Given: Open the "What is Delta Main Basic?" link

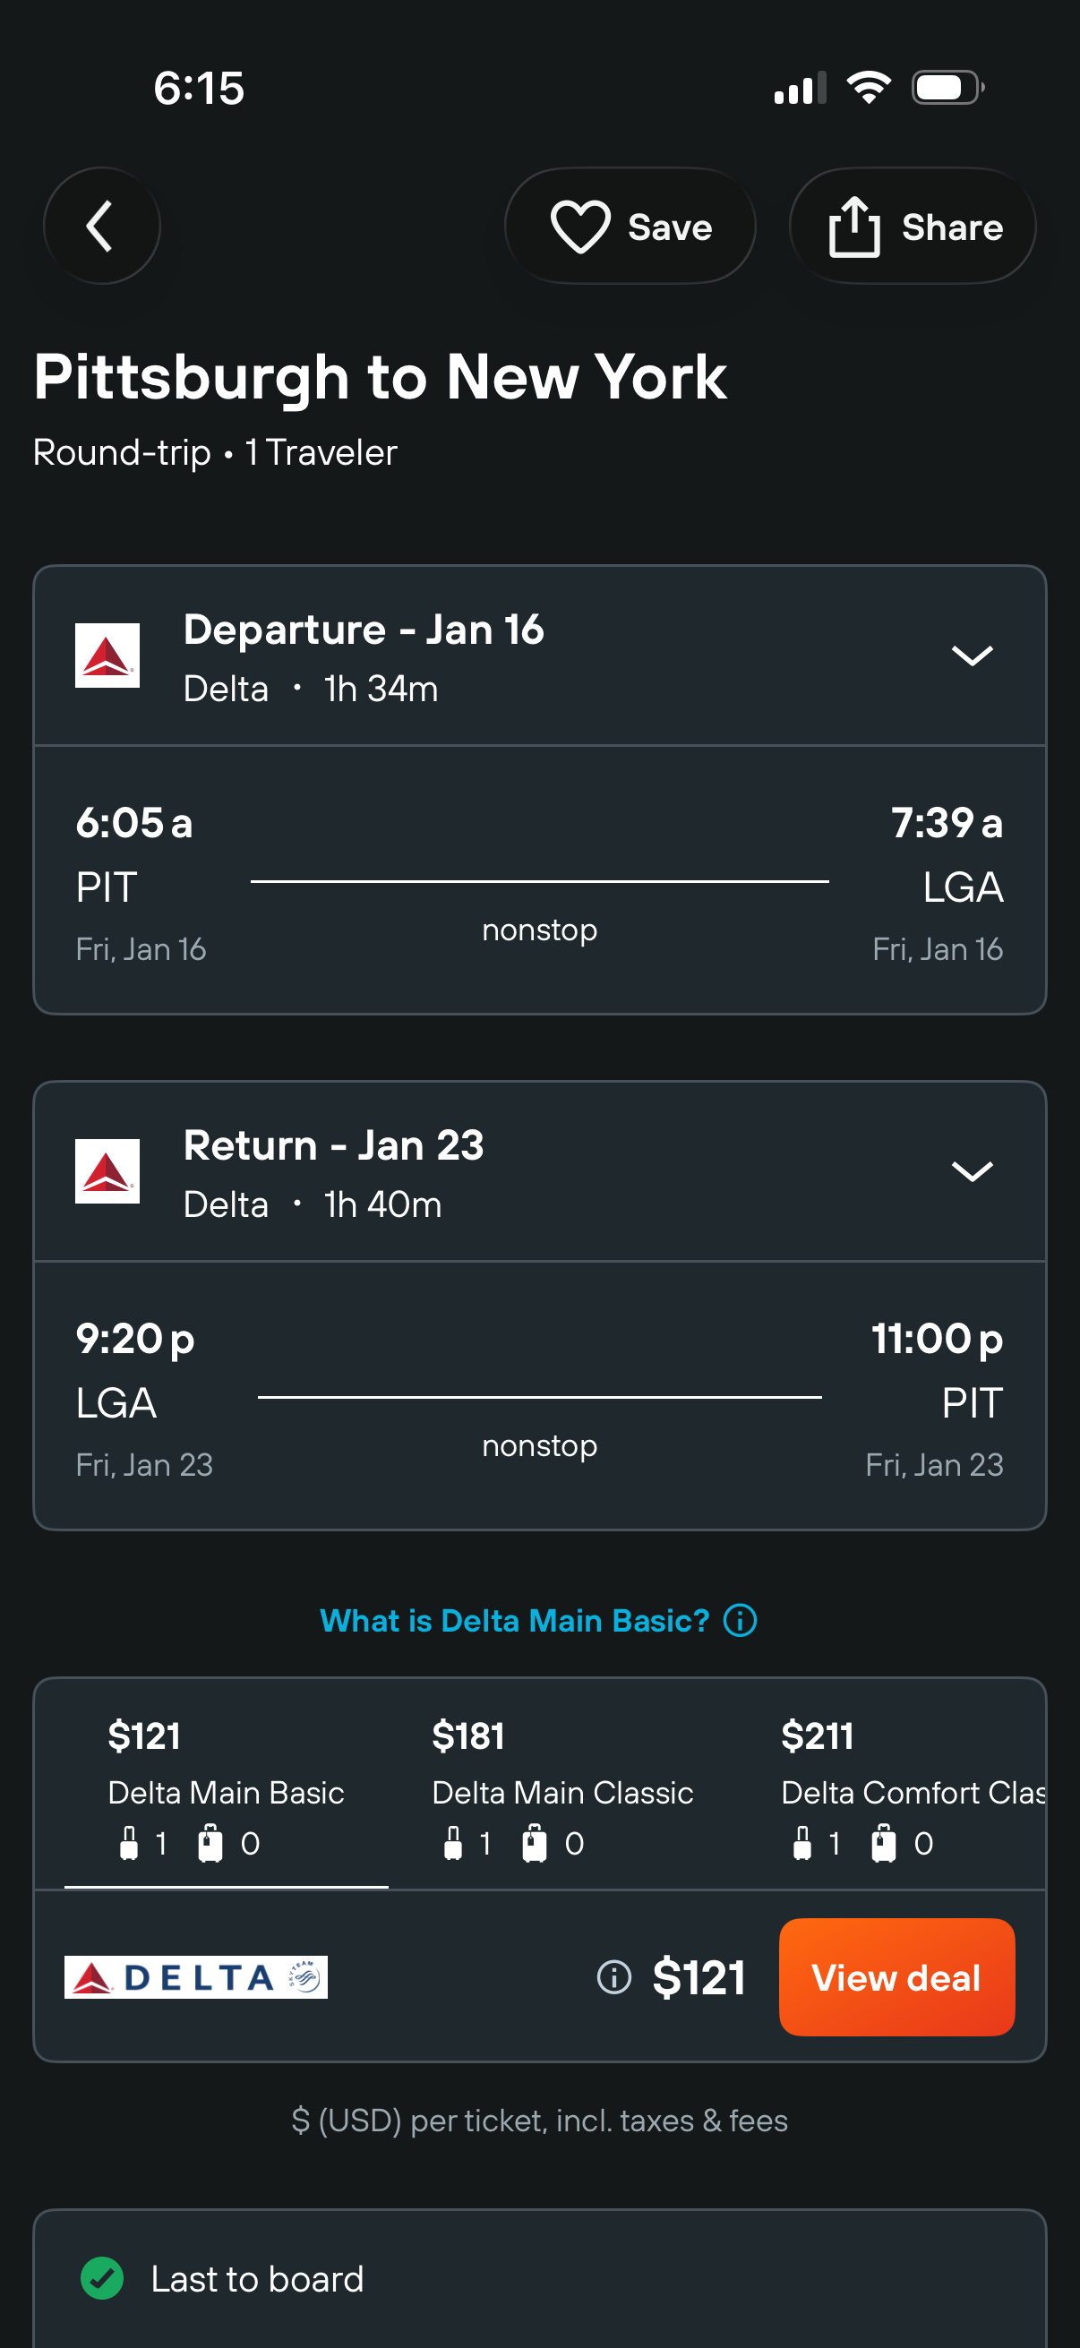Looking at the screenshot, I should [514, 1621].
